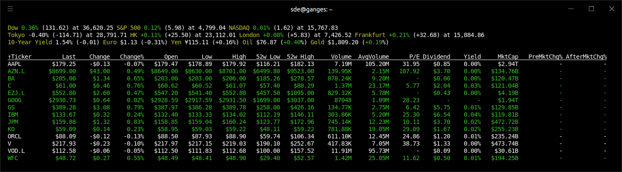Select the JPM ticker
The image size is (622, 172).
point(13,122)
